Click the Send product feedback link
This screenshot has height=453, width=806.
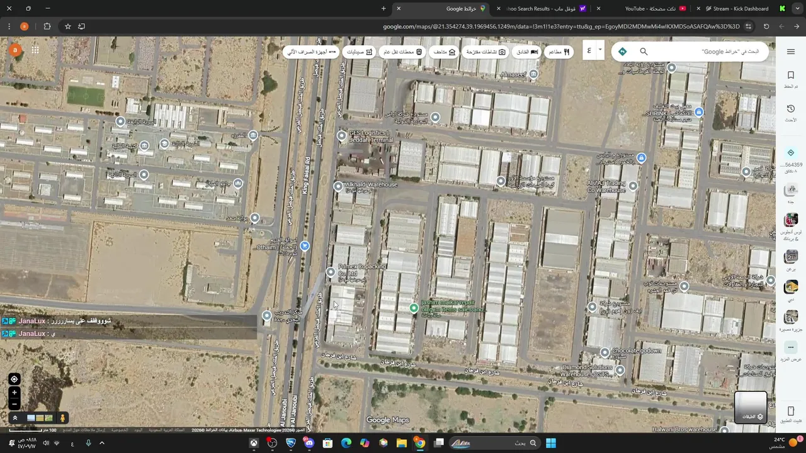84,430
